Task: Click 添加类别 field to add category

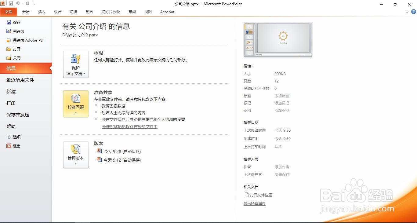Action: click(282, 111)
